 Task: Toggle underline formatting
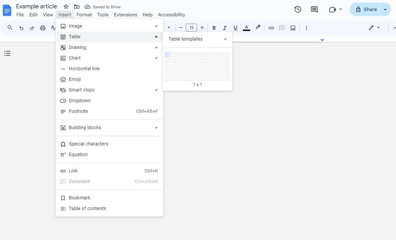click(235, 27)
